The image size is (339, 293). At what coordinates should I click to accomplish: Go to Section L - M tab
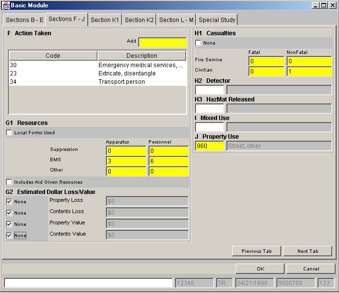pyautogui.click(x=176, y=20)
